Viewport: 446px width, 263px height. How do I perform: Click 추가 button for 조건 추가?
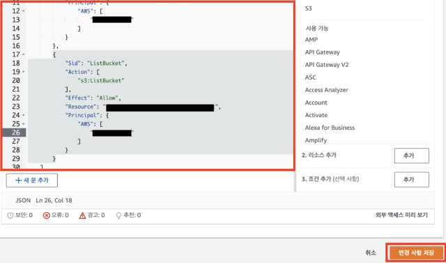[412, 179]
